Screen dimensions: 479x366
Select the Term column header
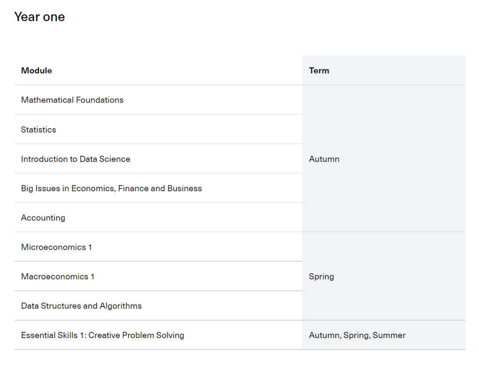click(x=319, y=71)
